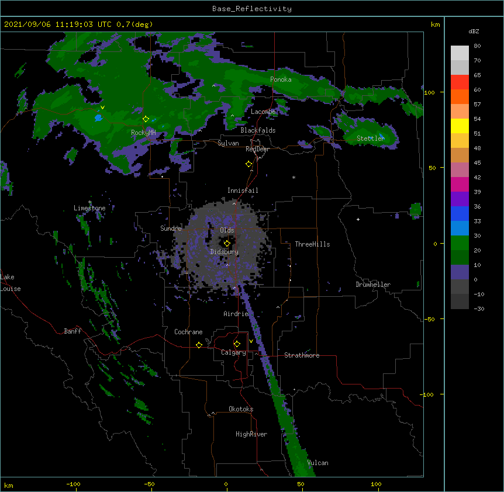504x492 pixels.
Task: Click the Didsbury label
Action: [224, 252]
